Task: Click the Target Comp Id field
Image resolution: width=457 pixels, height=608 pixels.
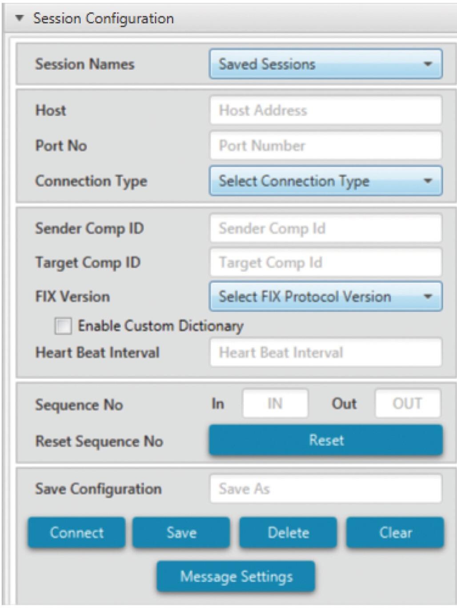Action: click(x=326, y=262)
